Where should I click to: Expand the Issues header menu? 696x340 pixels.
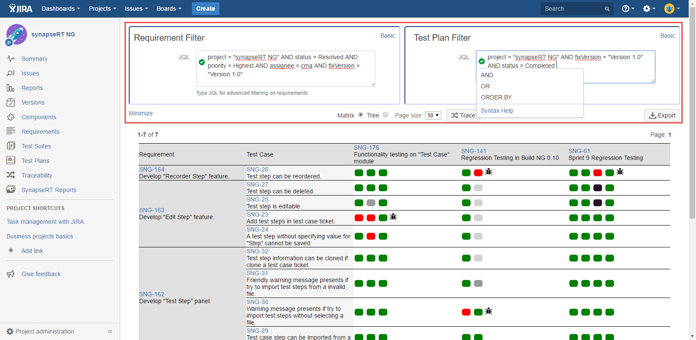(x=137, y=9)
